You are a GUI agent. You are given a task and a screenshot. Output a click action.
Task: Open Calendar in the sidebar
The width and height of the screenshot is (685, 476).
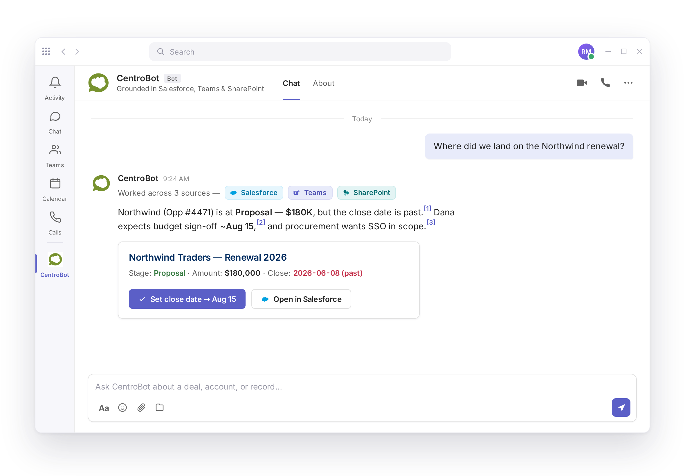point(55,190)
